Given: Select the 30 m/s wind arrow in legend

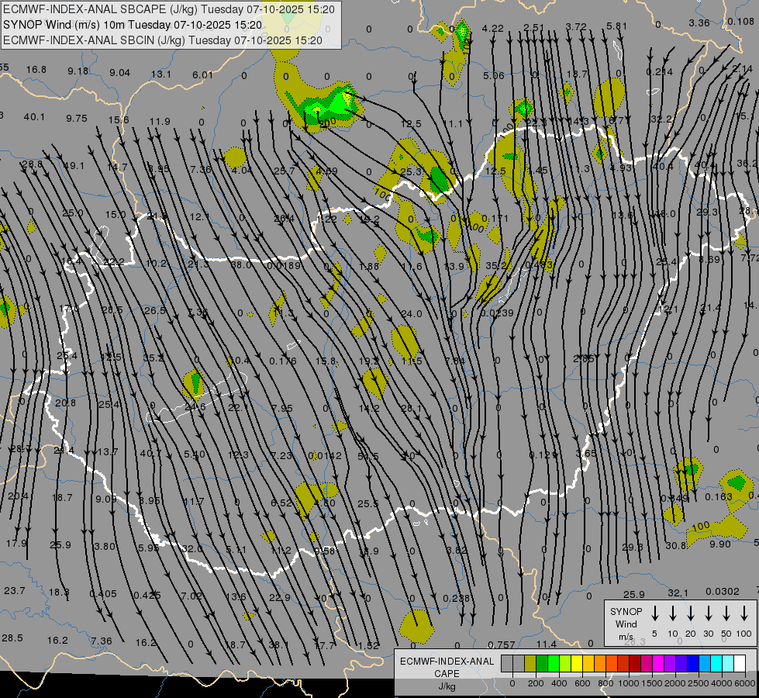Looking at the screenshot, I should (709, 613).
